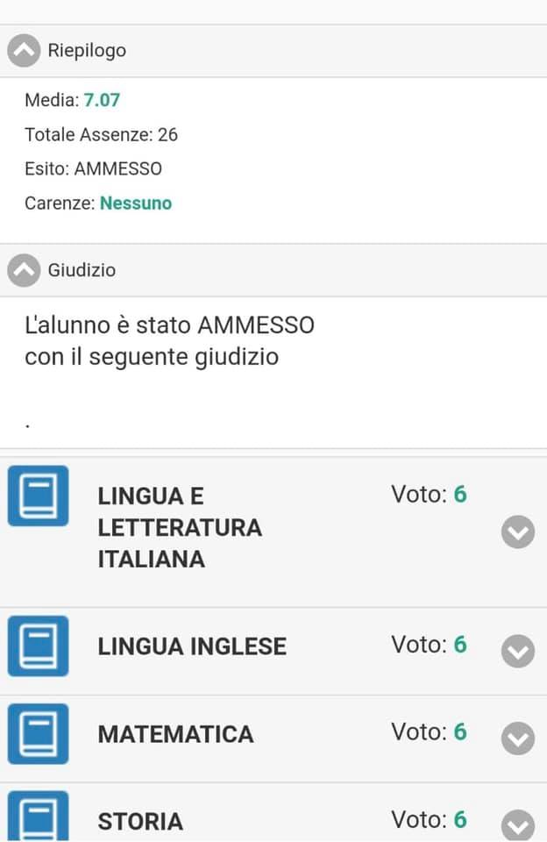This screenshot has height=842, width=547.
Task: Select the Riepilogo header label
Action: pos(87,51)
